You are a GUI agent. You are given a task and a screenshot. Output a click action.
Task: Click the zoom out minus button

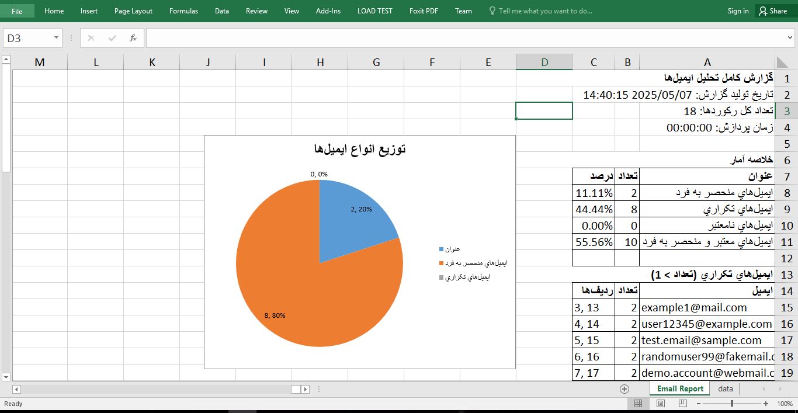coord(699,404)
